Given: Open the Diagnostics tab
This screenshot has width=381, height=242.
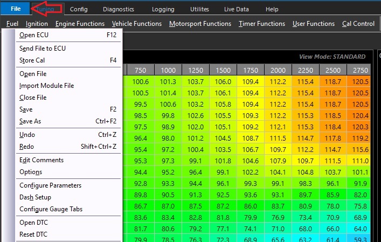Looking at the screenshot, I should coord(120,9).
